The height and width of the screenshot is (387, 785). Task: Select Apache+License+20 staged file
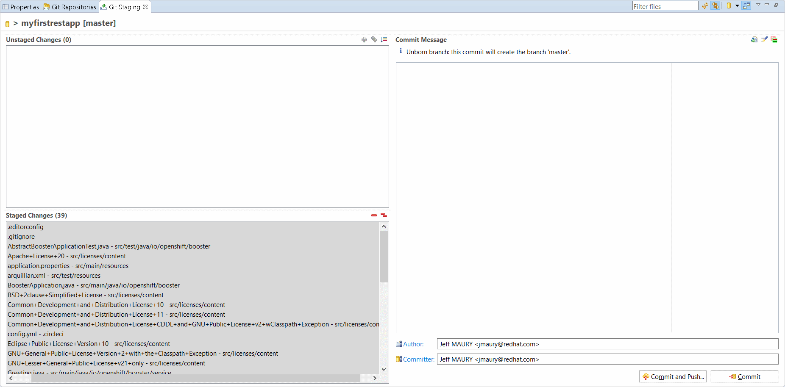point(193,256)
